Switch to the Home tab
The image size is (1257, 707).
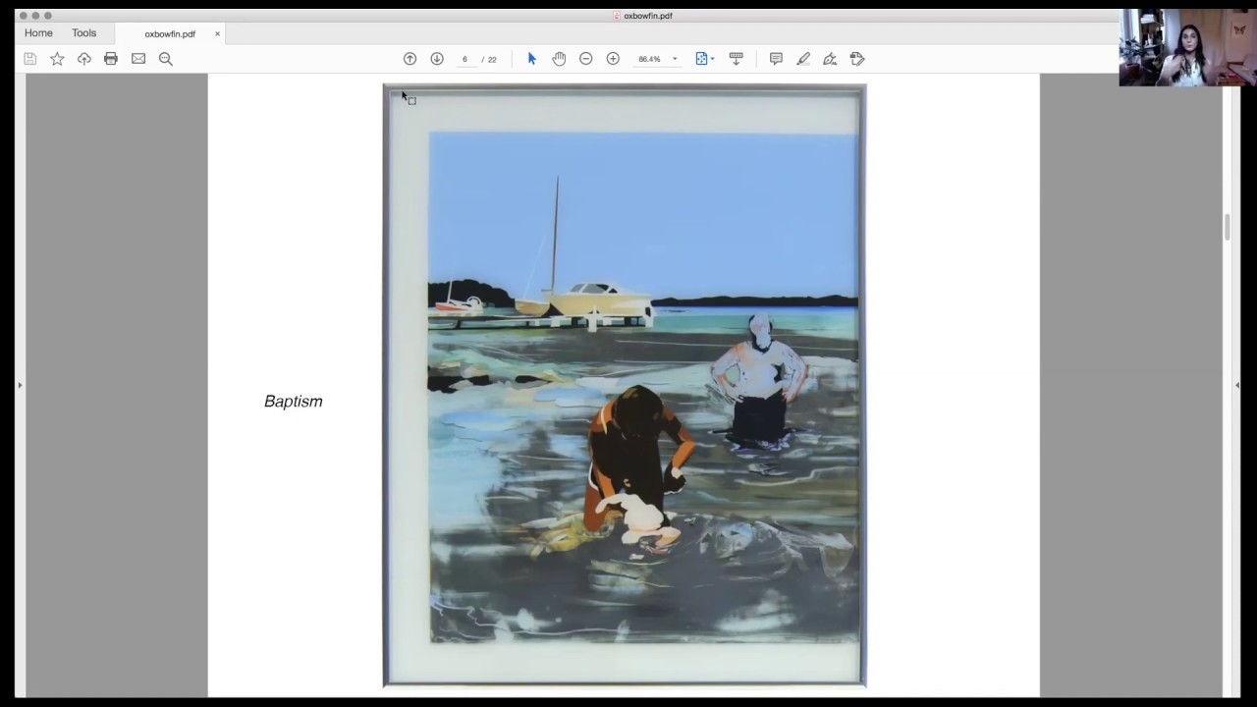[38, 33]
